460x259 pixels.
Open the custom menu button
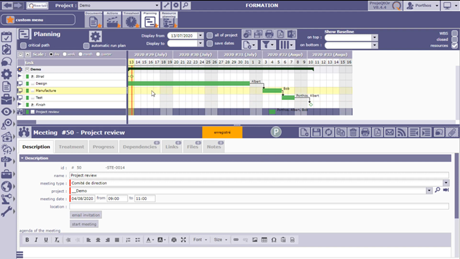pyautogui.click(x=38, y=19)
